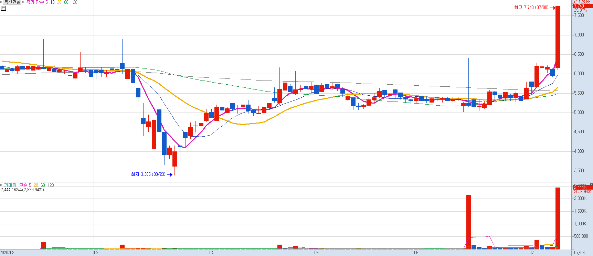593x256 pixels.
Task: Click the volume 단순 5 moving average label
Action: tap(25, 185)
